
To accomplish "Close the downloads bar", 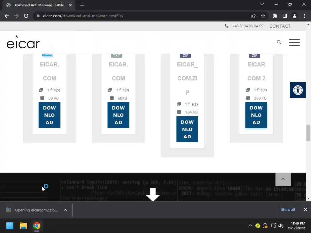I will click(x=306, y=210).
